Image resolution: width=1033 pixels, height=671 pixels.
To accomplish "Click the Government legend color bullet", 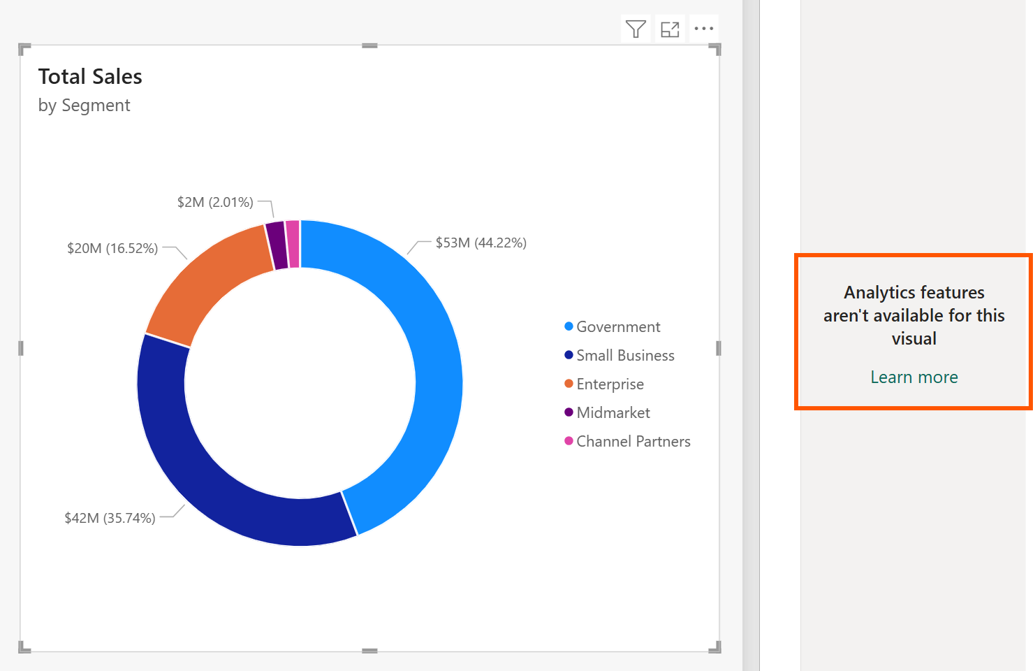I will tap(568, 326).
